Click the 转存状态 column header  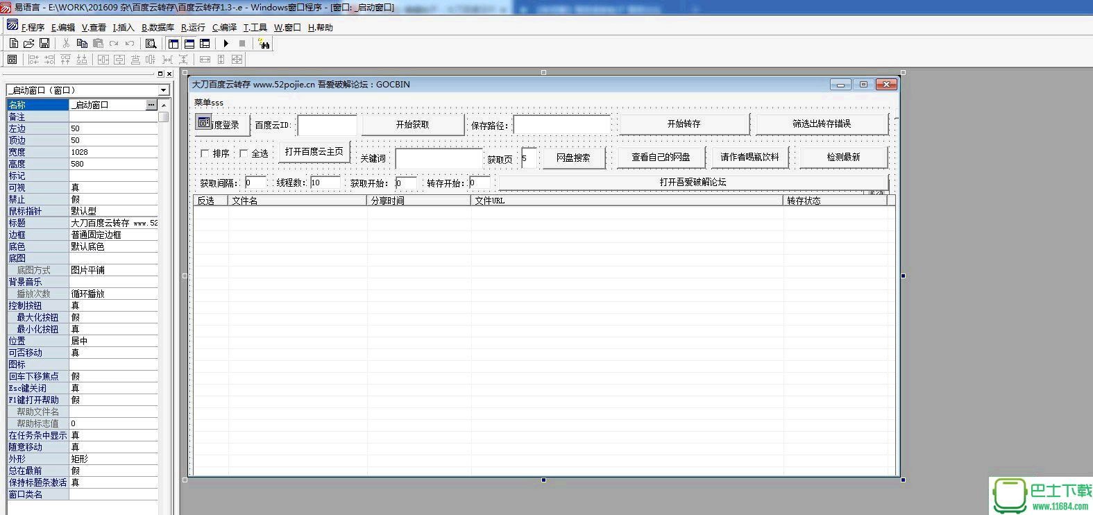click(836, 201)
